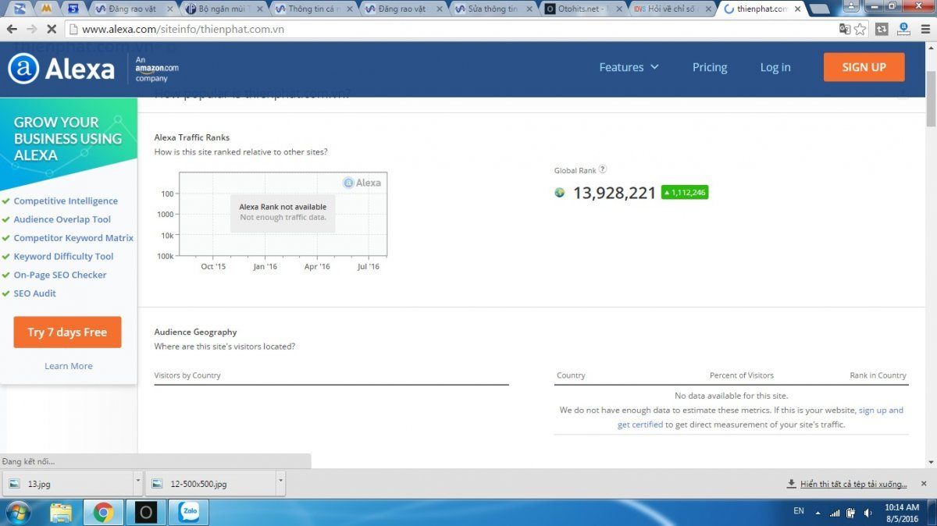Click the translate icon in address bar

[x=844, y=29]
